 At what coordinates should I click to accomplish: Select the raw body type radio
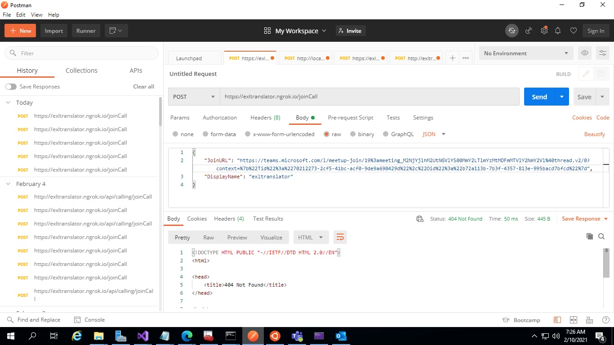327,134
